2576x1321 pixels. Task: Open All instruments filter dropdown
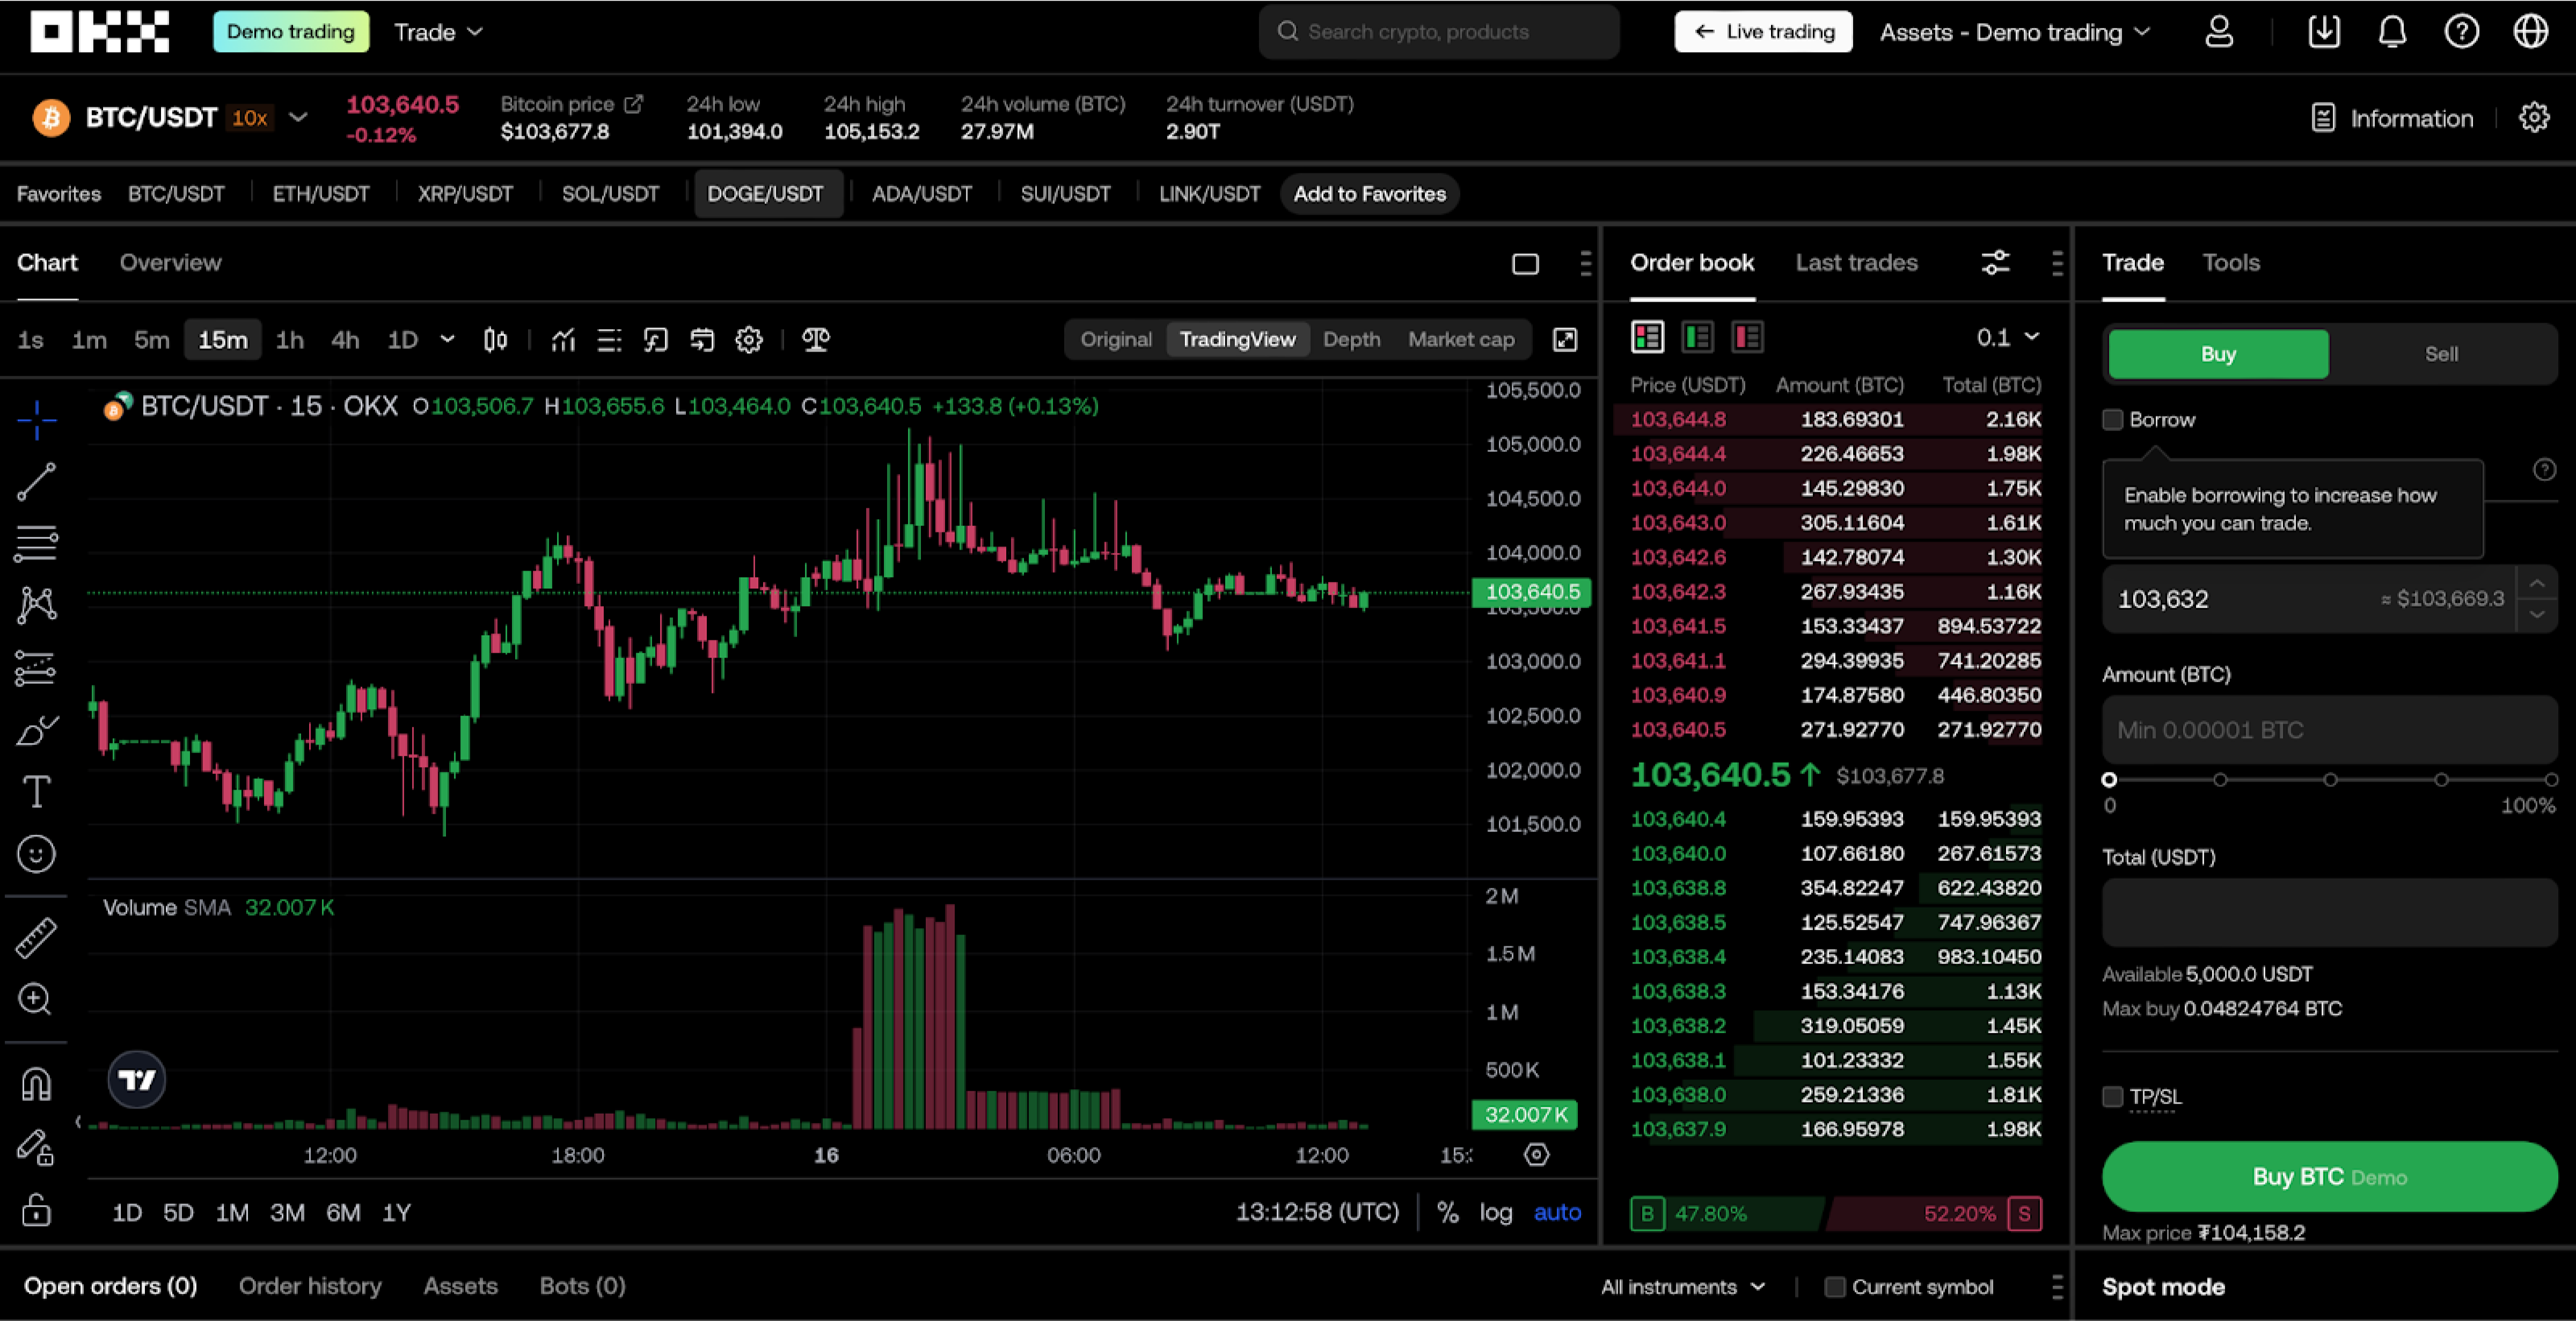[1683, 1287]
